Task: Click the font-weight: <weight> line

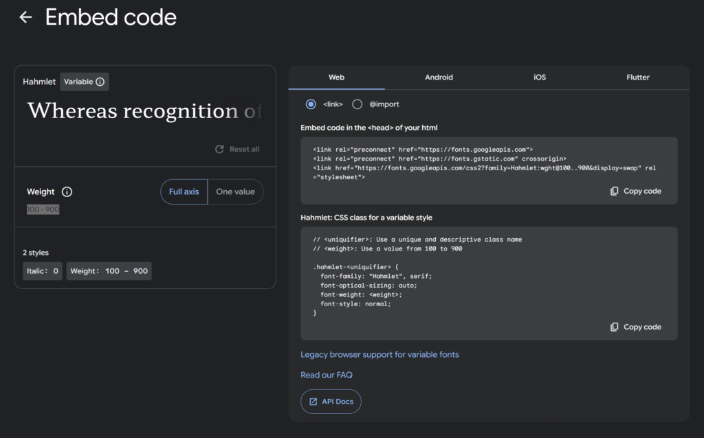Action: click(362, 295)
